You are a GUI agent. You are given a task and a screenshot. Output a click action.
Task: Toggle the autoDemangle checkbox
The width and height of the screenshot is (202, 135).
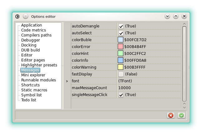point(121,26)
